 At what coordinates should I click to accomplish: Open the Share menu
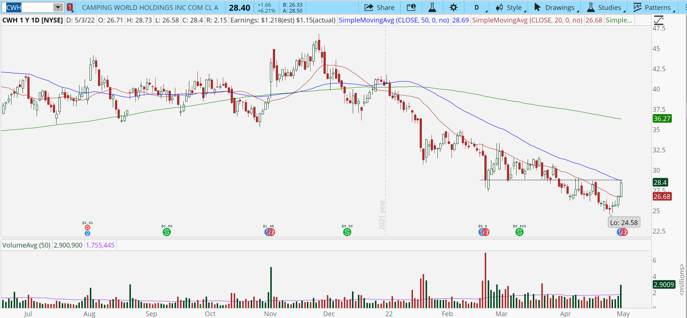379,7
